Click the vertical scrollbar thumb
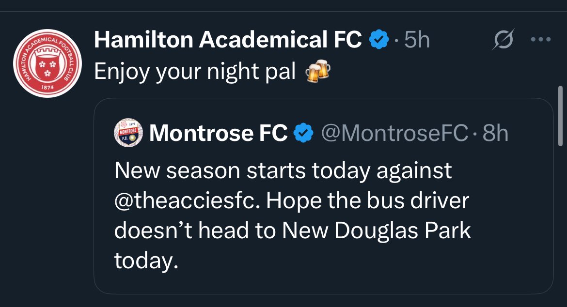The image size is (567, 307). click(561, 116)
